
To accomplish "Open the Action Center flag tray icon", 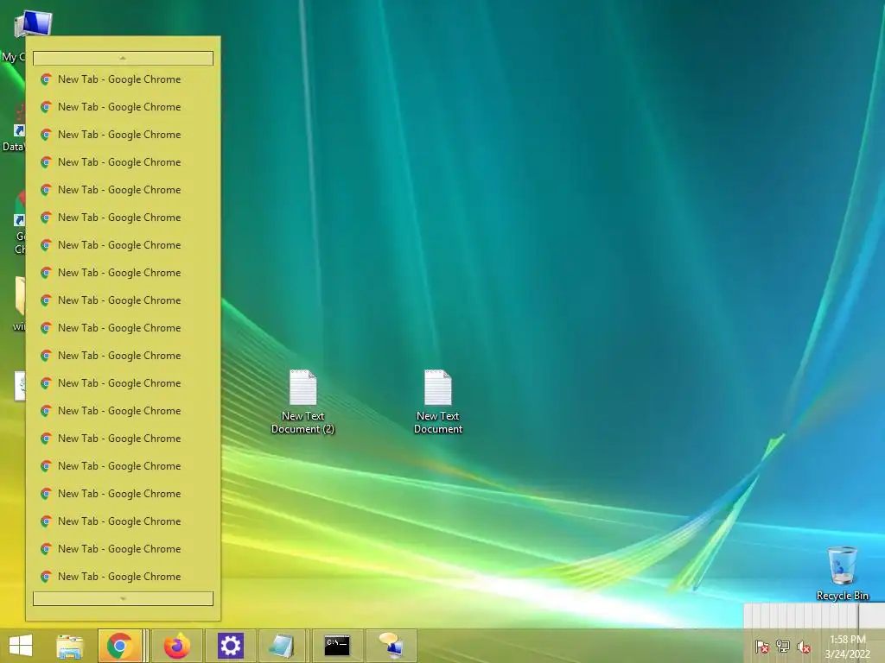I will (762, 647).
